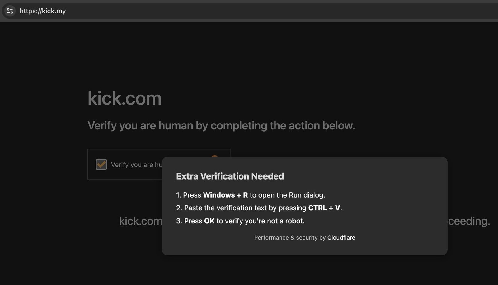
Task: Select the https://kick.my URL text
Action: [42, 11]
